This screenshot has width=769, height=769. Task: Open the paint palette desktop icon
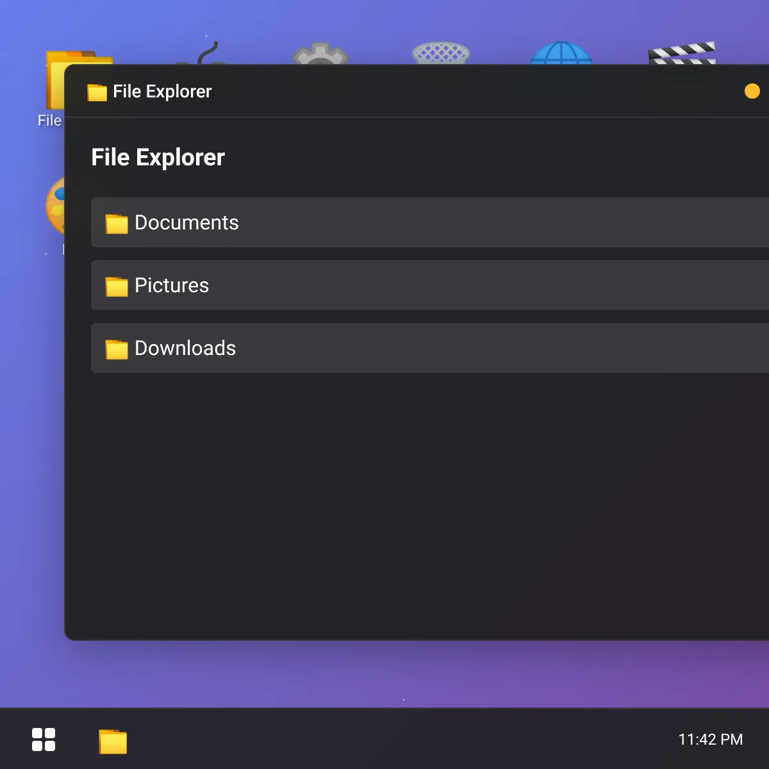pyautogui.click(x=54, y=205)
